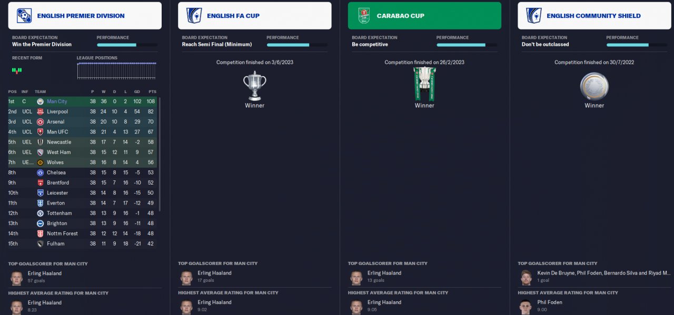Open the Carabao Cup green header
The width and height of the screenshot is (674, 315).
424,16
